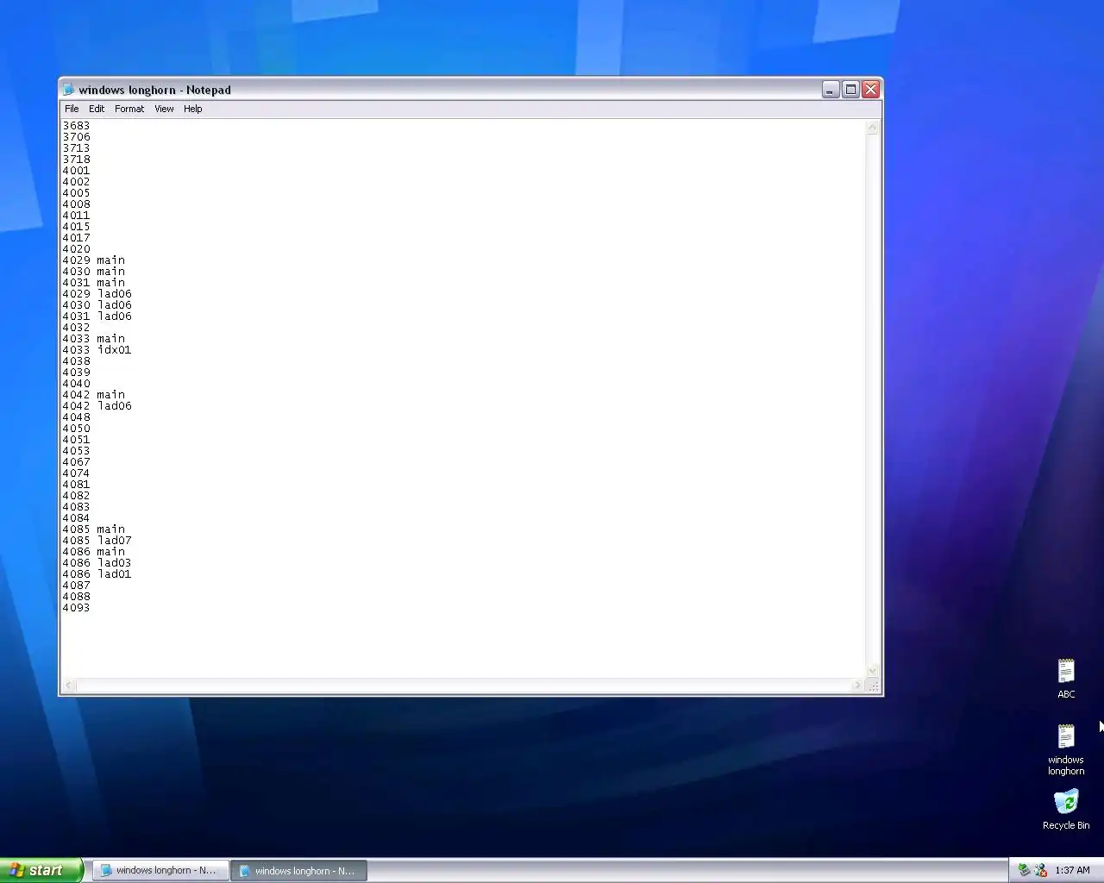This screenshot has height=883, width=1104.
Task: Switch to second windows longhorn taskbar button
Action: [299, 870]
